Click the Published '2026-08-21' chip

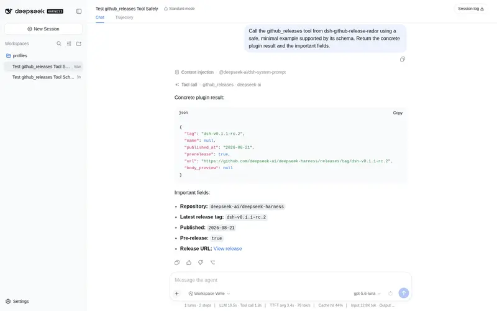tap(221, 228)
